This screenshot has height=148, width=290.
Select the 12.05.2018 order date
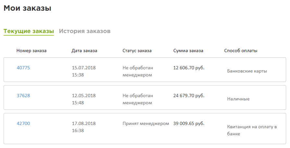[84, 96]
